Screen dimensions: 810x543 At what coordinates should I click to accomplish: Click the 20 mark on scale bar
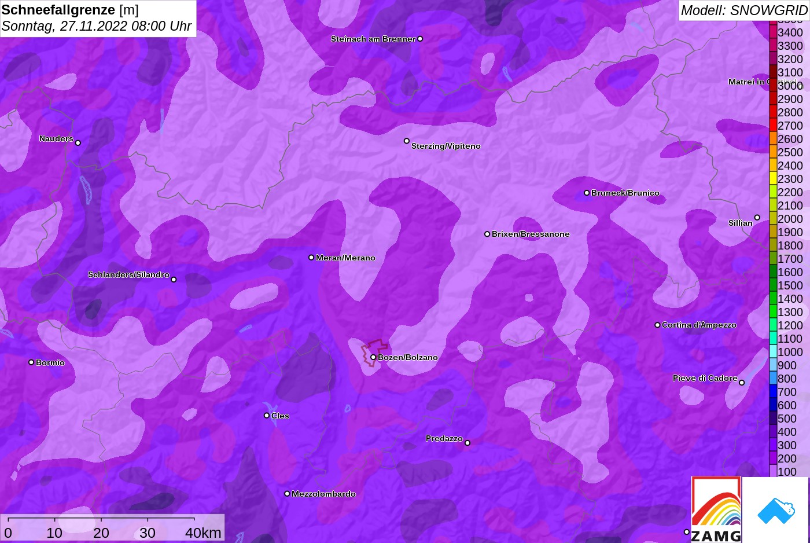[x=101, y=533]
